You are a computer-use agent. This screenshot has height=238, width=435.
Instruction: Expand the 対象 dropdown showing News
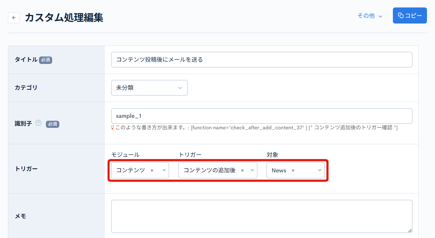pyautogui.click(x=319, y=170)
